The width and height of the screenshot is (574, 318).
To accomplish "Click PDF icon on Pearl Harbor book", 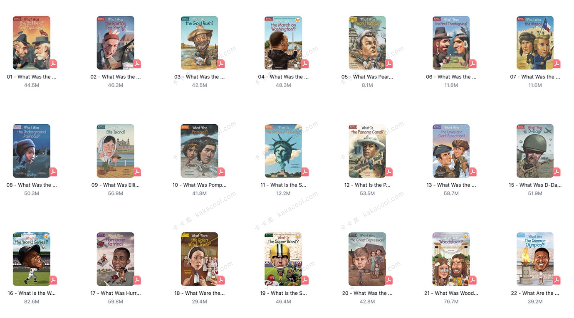I will [388, 64].
